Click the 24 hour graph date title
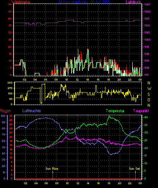 84,2
